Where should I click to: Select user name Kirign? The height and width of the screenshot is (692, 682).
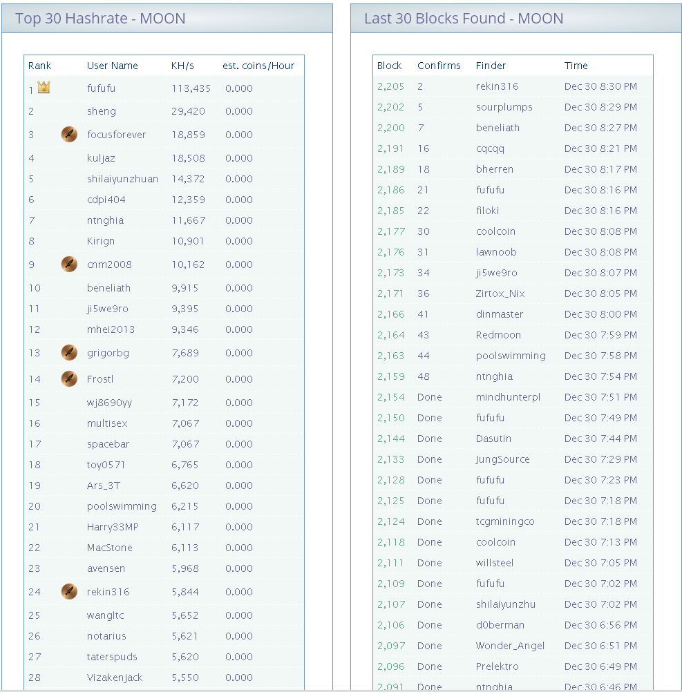(x=101, y=241)
